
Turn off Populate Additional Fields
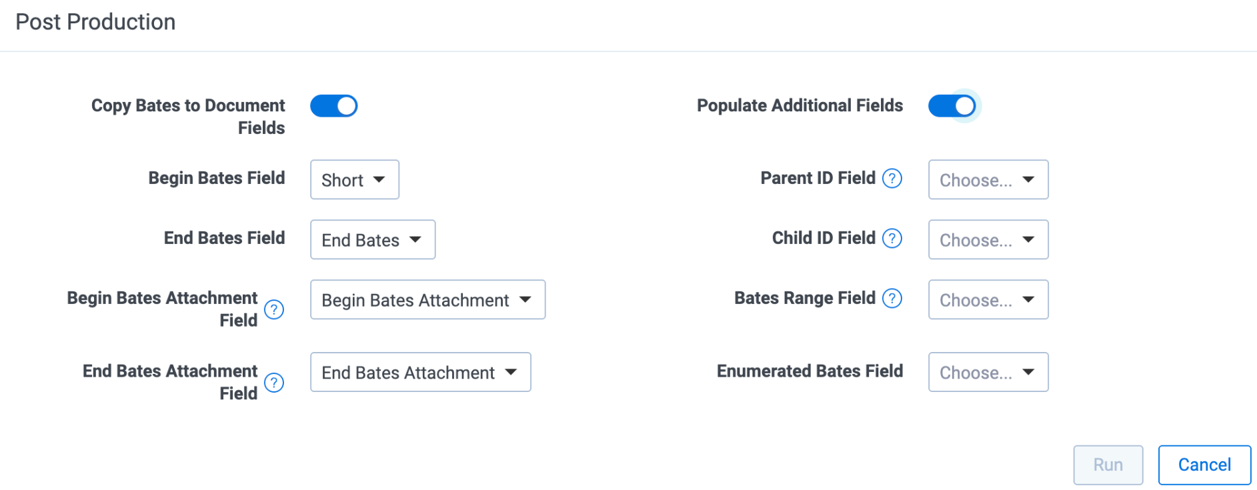(x=953, y=105)
